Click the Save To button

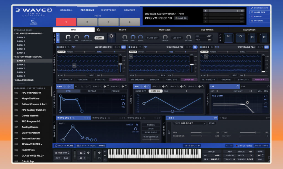click(181, 18)
